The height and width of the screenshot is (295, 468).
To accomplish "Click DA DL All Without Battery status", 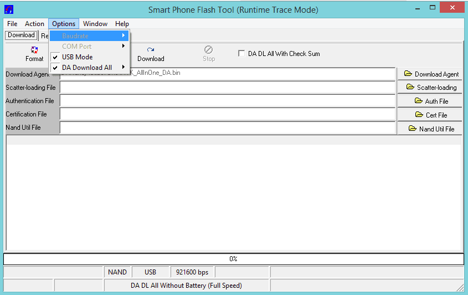I will (x=187, y=286).
